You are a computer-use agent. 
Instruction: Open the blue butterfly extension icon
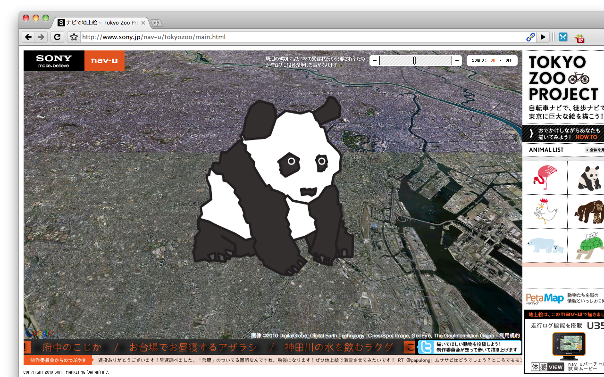point(562,37)
